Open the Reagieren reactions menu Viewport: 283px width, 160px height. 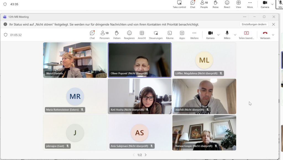129,35
